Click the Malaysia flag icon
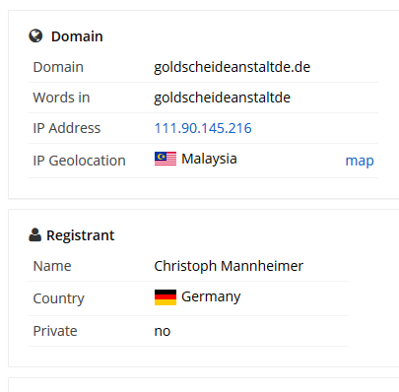Image resolution: width=399 pixels, height=392 pixels. coord(166,159)
